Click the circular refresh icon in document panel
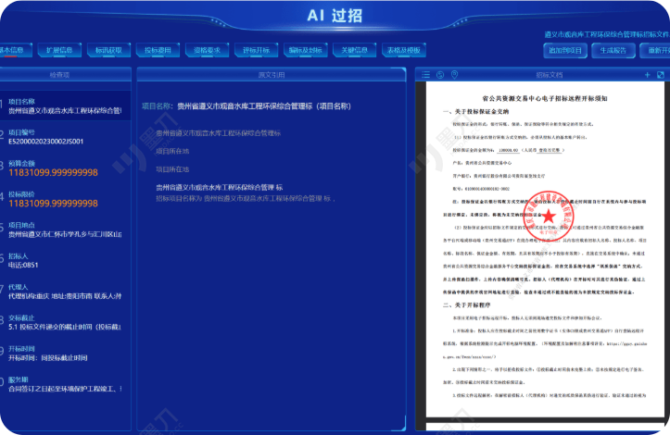The image size is (670, 435). [x=440, y=75]
